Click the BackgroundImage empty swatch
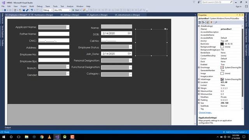249x140 pixels. (x=222, y=47)
